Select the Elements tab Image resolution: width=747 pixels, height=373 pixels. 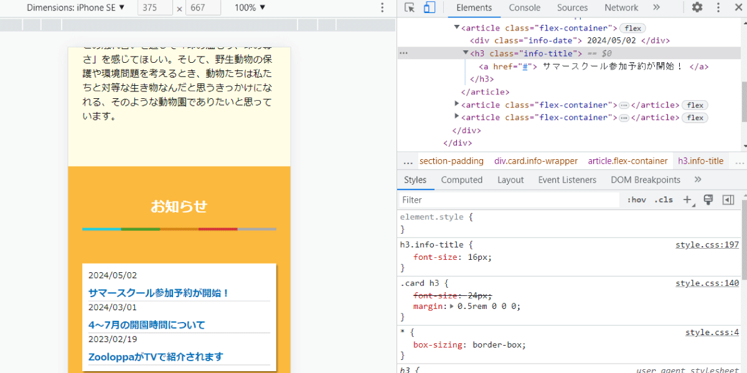[474, 7]
